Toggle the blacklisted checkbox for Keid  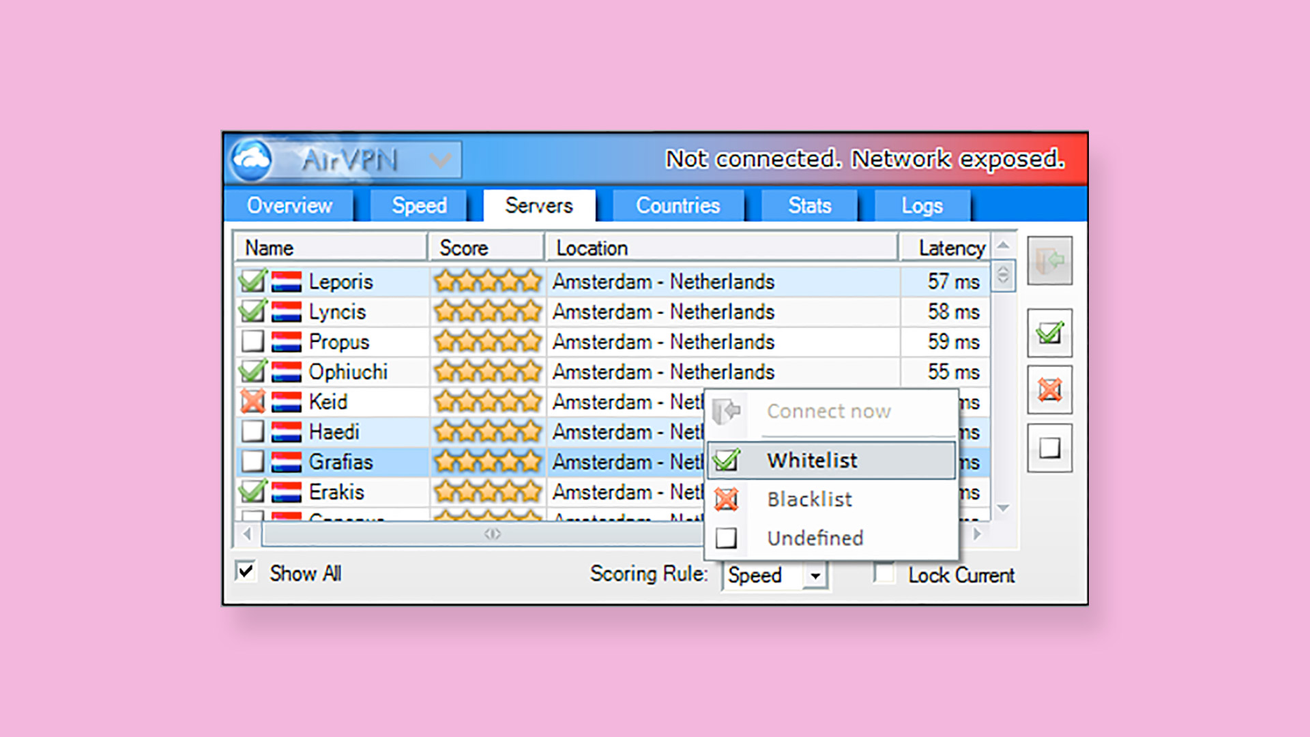pos(252,401)
